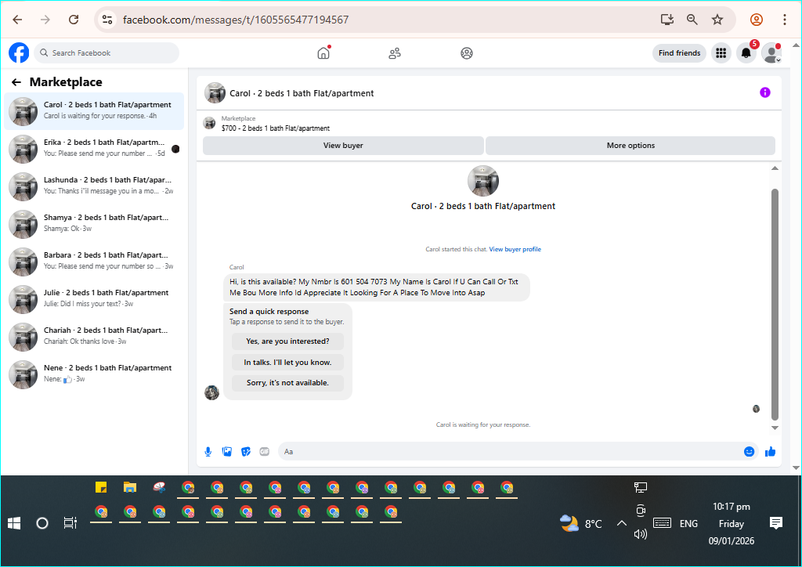Open Julie's conversation in the list
The image size is (802, 567).
tap(94, 299)
